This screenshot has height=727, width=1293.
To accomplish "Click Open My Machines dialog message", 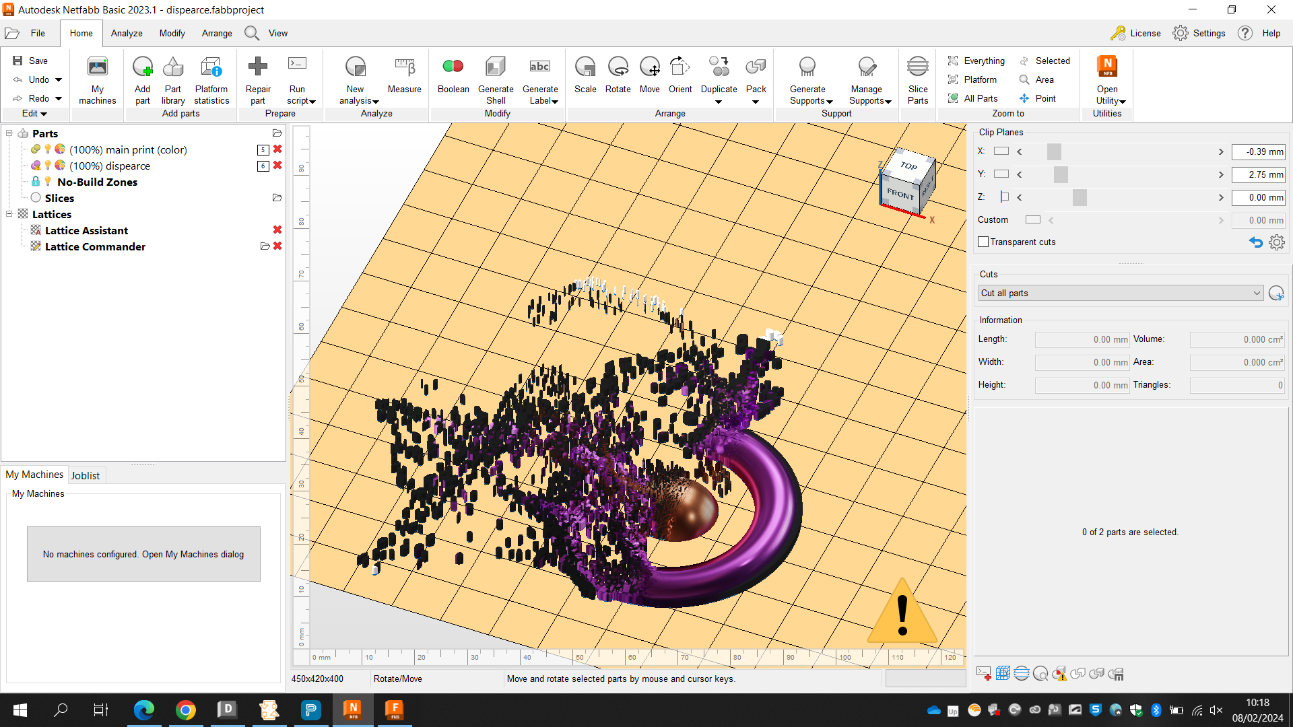I will coord(143,554).
